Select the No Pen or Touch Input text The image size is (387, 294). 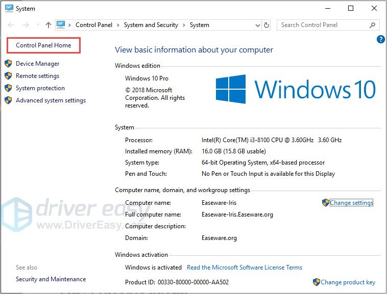268,174
